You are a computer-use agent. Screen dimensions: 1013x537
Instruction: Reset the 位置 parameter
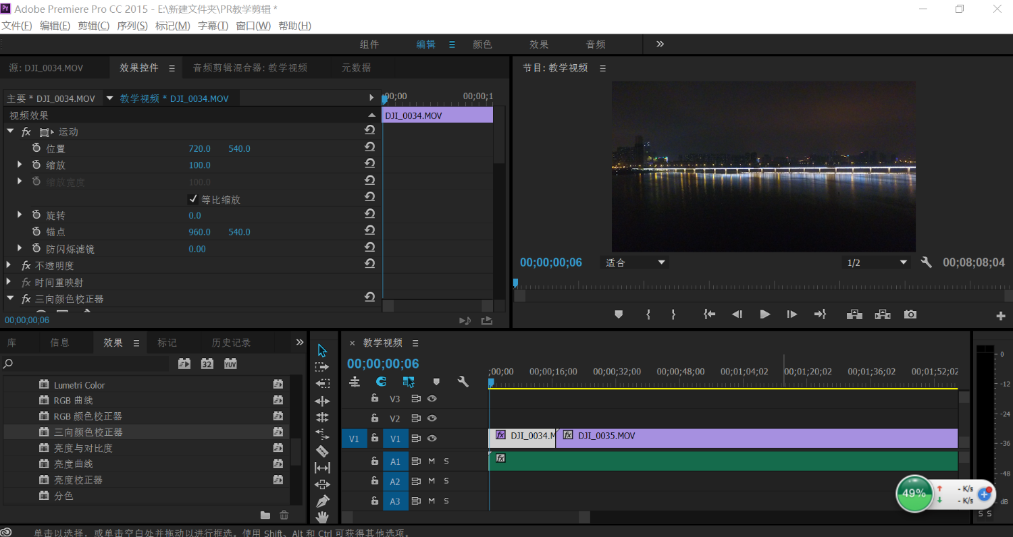(x=369, y=146)
